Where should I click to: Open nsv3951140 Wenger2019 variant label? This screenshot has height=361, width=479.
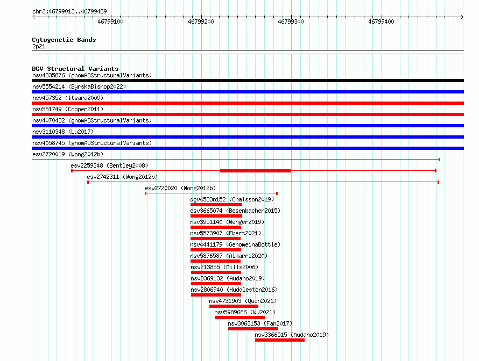click(227, 222)
